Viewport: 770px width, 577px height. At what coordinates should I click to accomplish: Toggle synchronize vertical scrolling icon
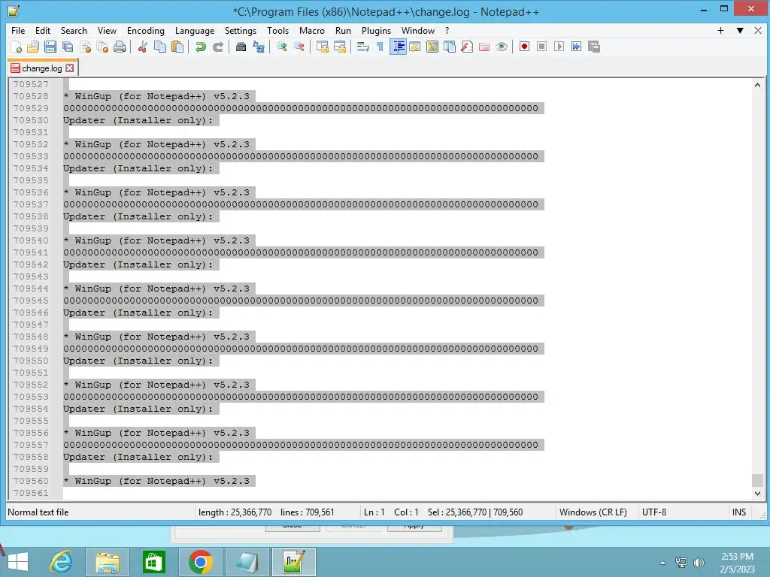point(322,47)
